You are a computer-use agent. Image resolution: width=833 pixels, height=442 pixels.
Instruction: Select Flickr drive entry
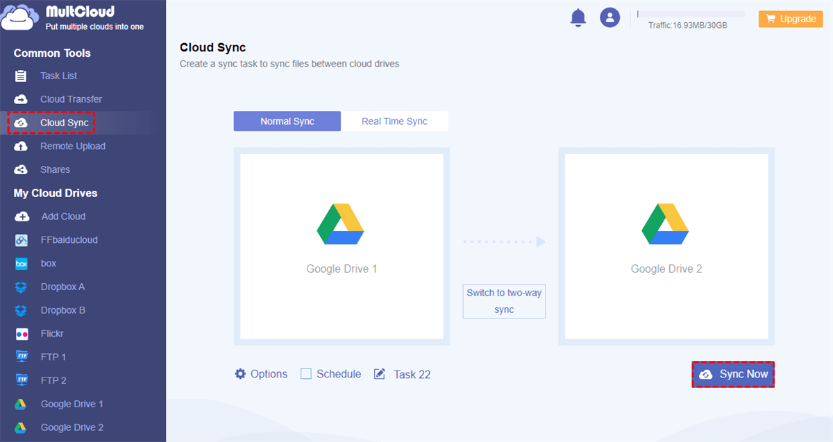pyautogui.click(x=52, y=334)
